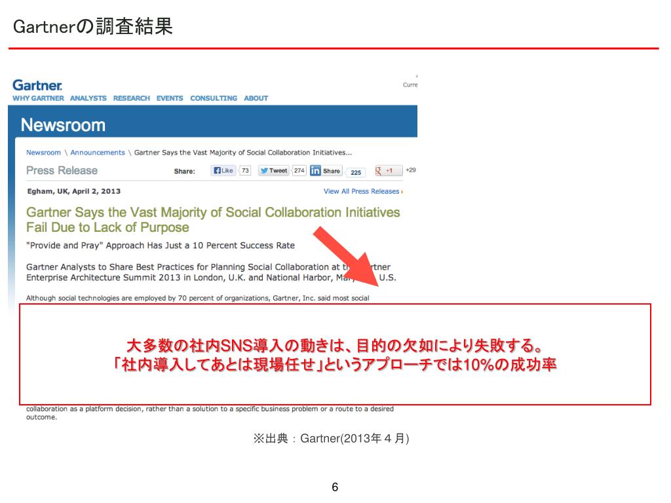
Task: Open the ABOUT menu item
Action: 256,98
